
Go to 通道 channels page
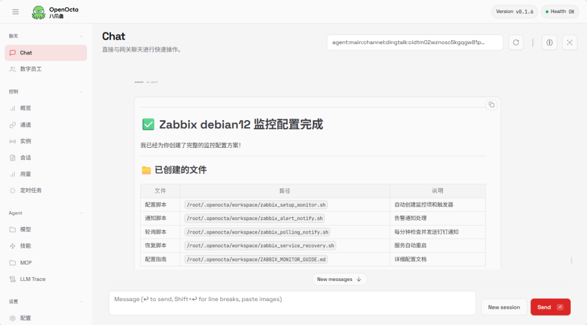46,124
